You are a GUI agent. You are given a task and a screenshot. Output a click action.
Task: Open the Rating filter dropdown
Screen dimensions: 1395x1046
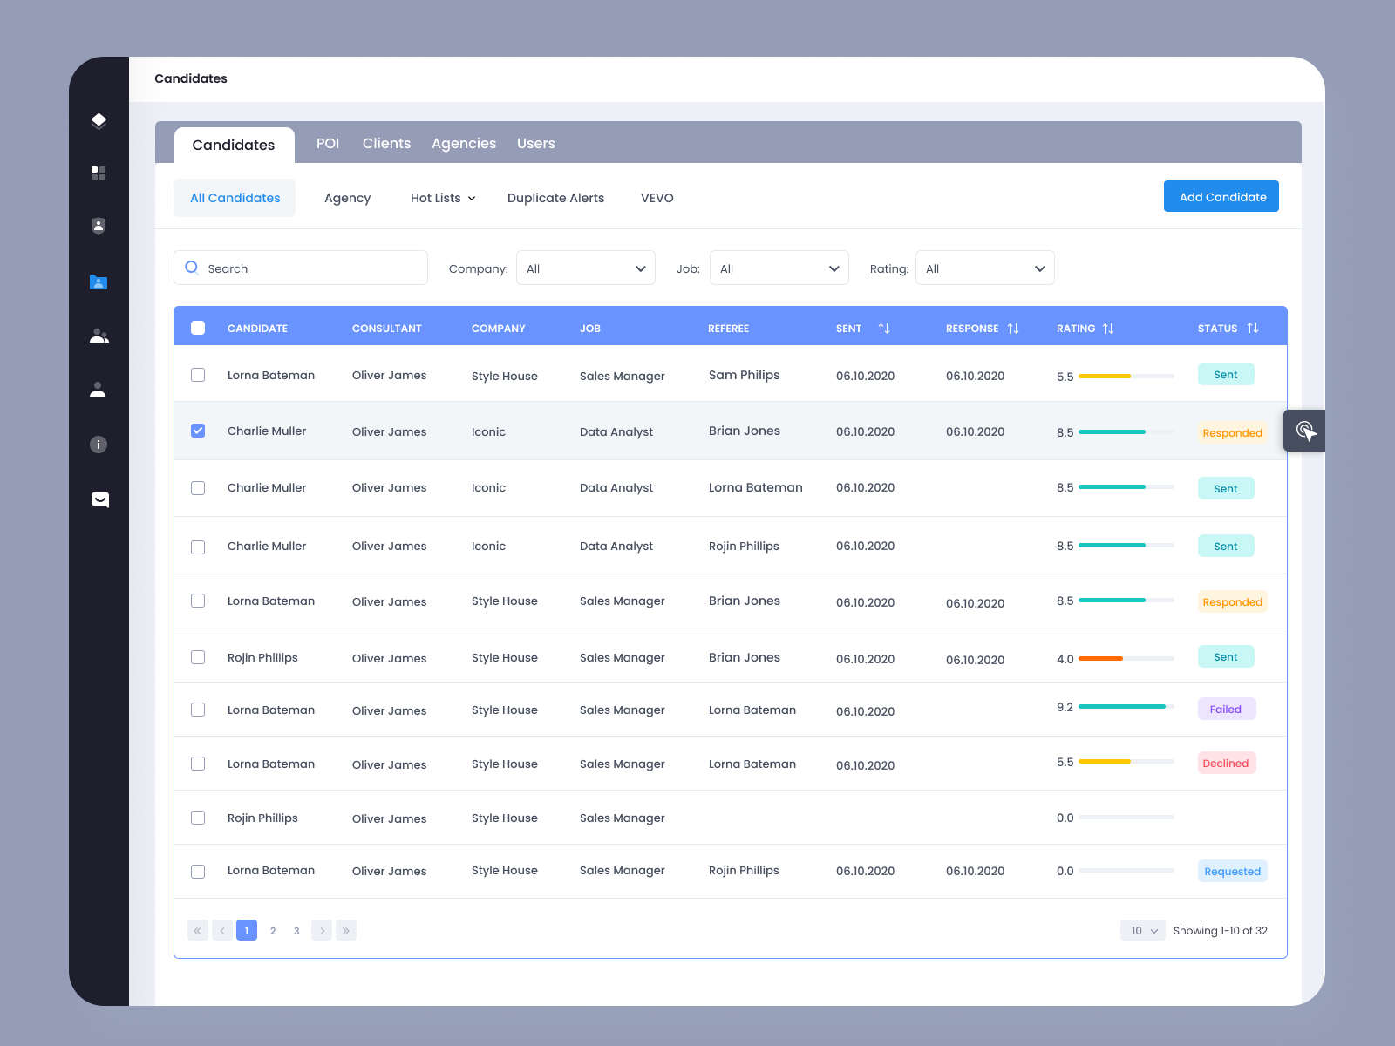click(x=985, y=268)
